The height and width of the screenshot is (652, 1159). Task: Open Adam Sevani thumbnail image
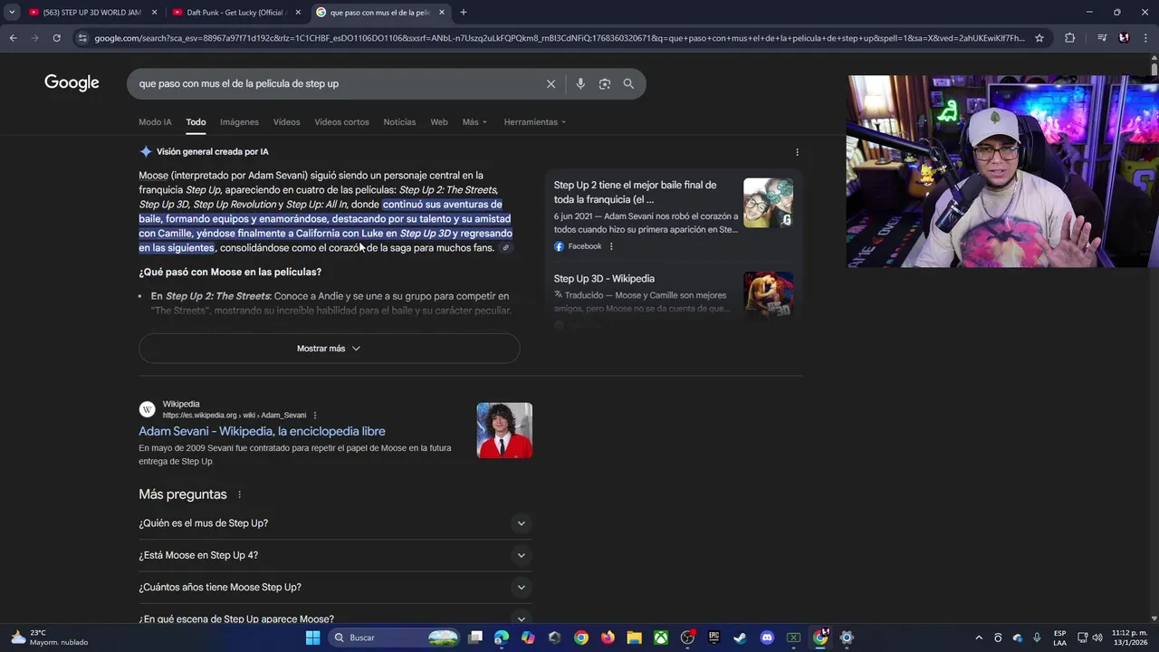504,430
